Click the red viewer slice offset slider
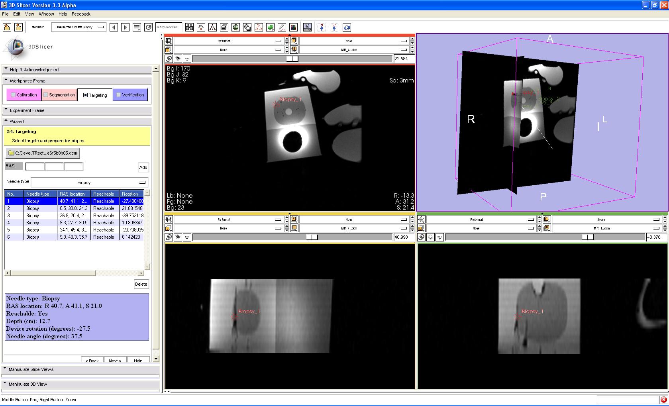The width and height of the screenshot is (669, 406). (292, 59)
